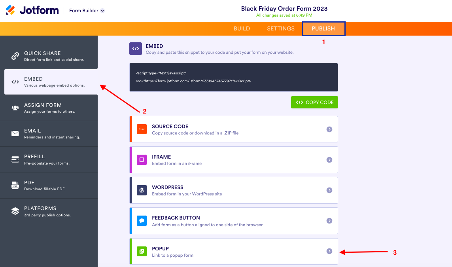Click the Embed code brackets sidebar icon
The image size is (452, 267).
pos(15,82)
